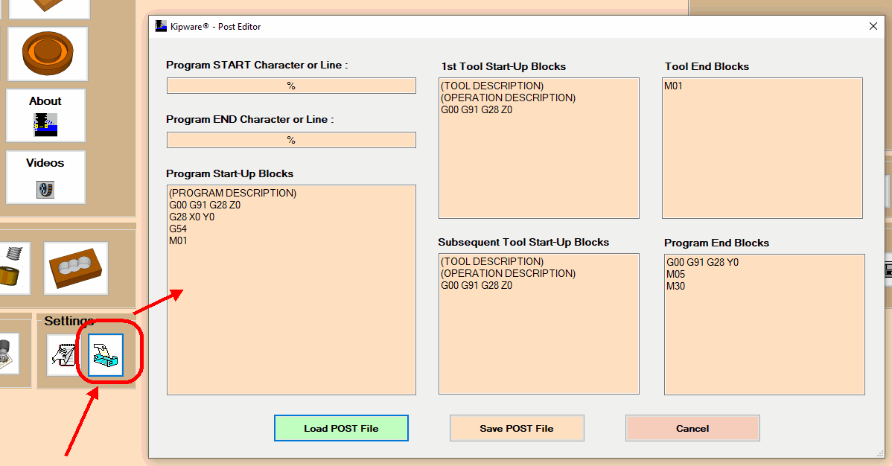This screenshot has width=892, height=466.
Task: Click inside the Tool End Blocks area
Action: (762, 148)
